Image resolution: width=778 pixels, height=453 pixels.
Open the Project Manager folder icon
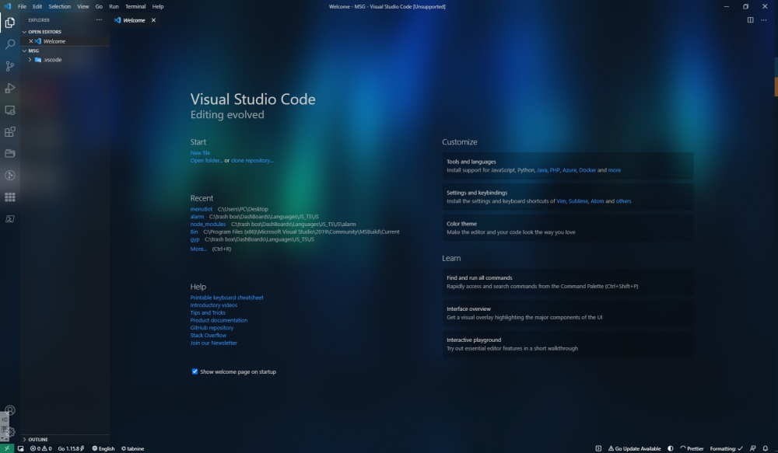tap(10, 154)
